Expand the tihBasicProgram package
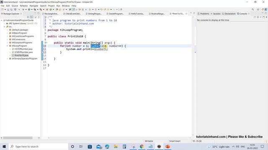The height and width of the screenshot is (150, 268). point(8,33)
